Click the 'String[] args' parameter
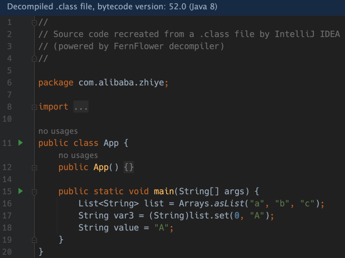 (x=214, y=191)
